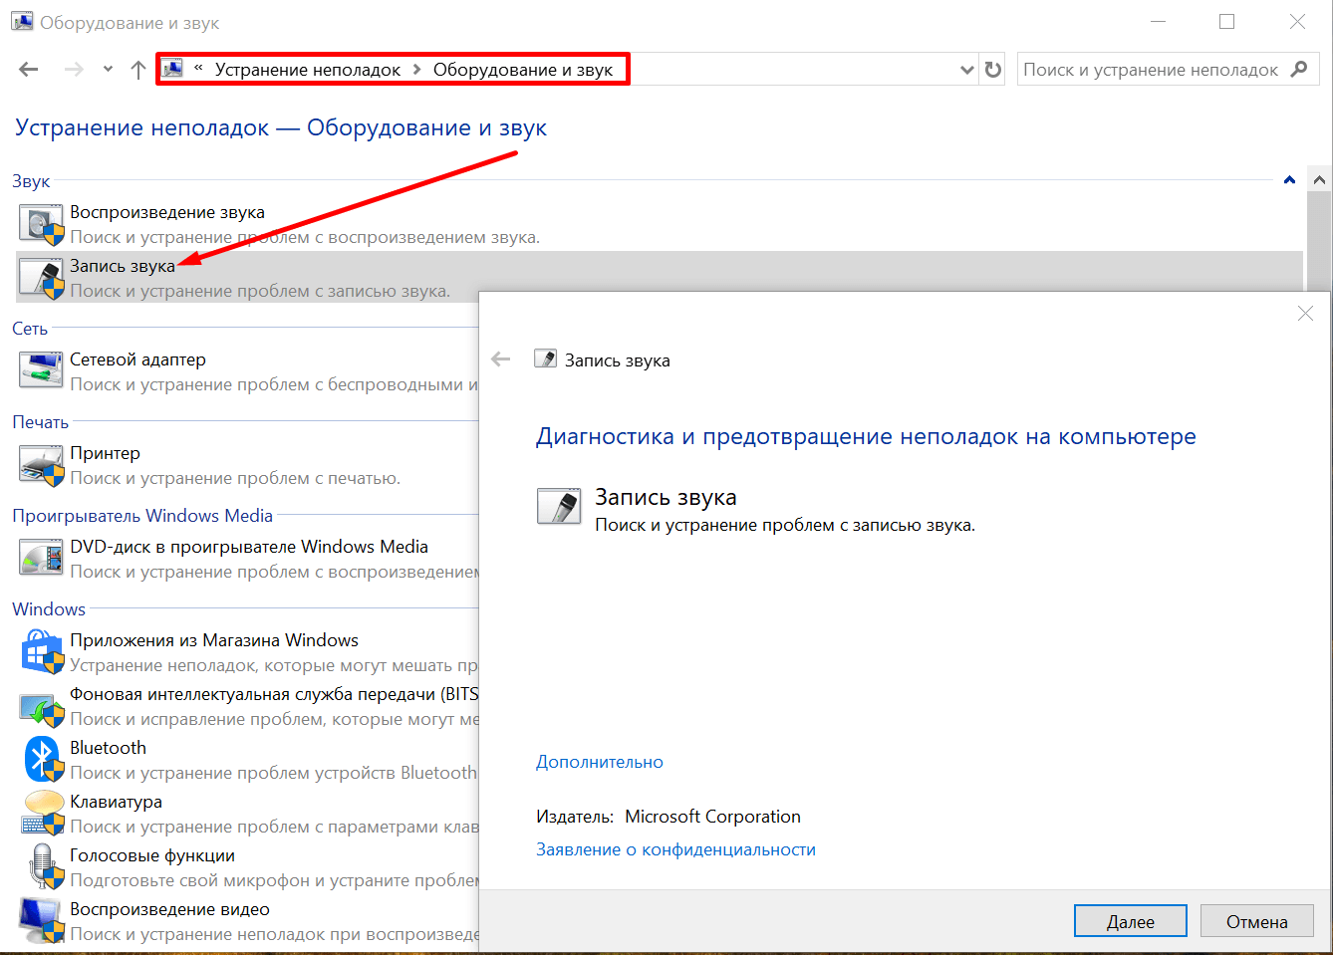Click the Windows Media Player DVD icon

point(41,559)
